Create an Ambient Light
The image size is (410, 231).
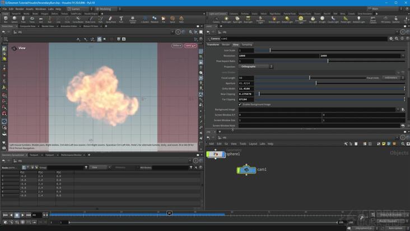[x=358, y=20]
